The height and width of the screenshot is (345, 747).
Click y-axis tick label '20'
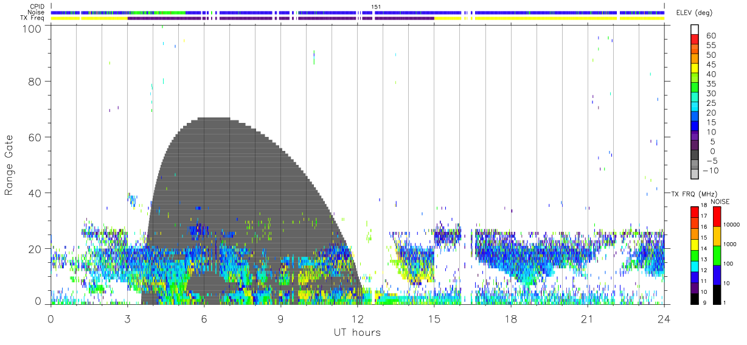(36, 249)
